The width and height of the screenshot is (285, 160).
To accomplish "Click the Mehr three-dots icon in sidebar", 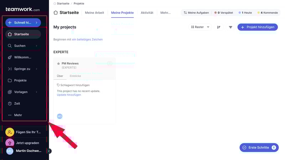I will click(10, 115).
